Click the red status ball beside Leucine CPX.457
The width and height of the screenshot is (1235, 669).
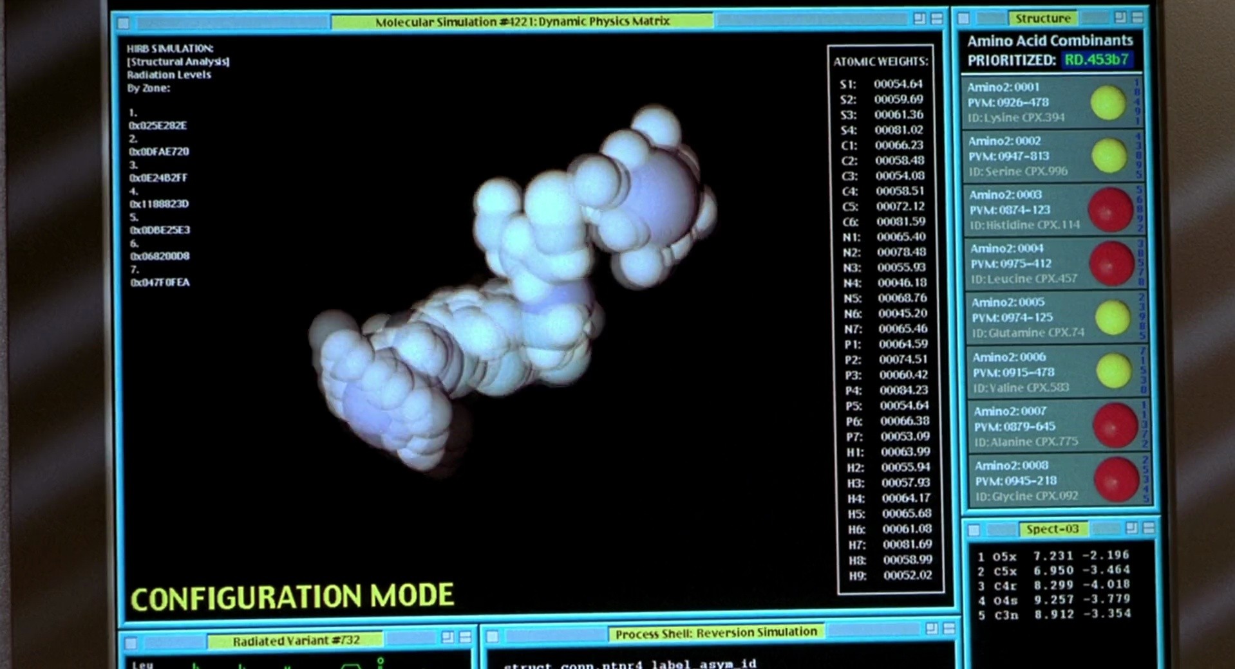coord(1112,264)
